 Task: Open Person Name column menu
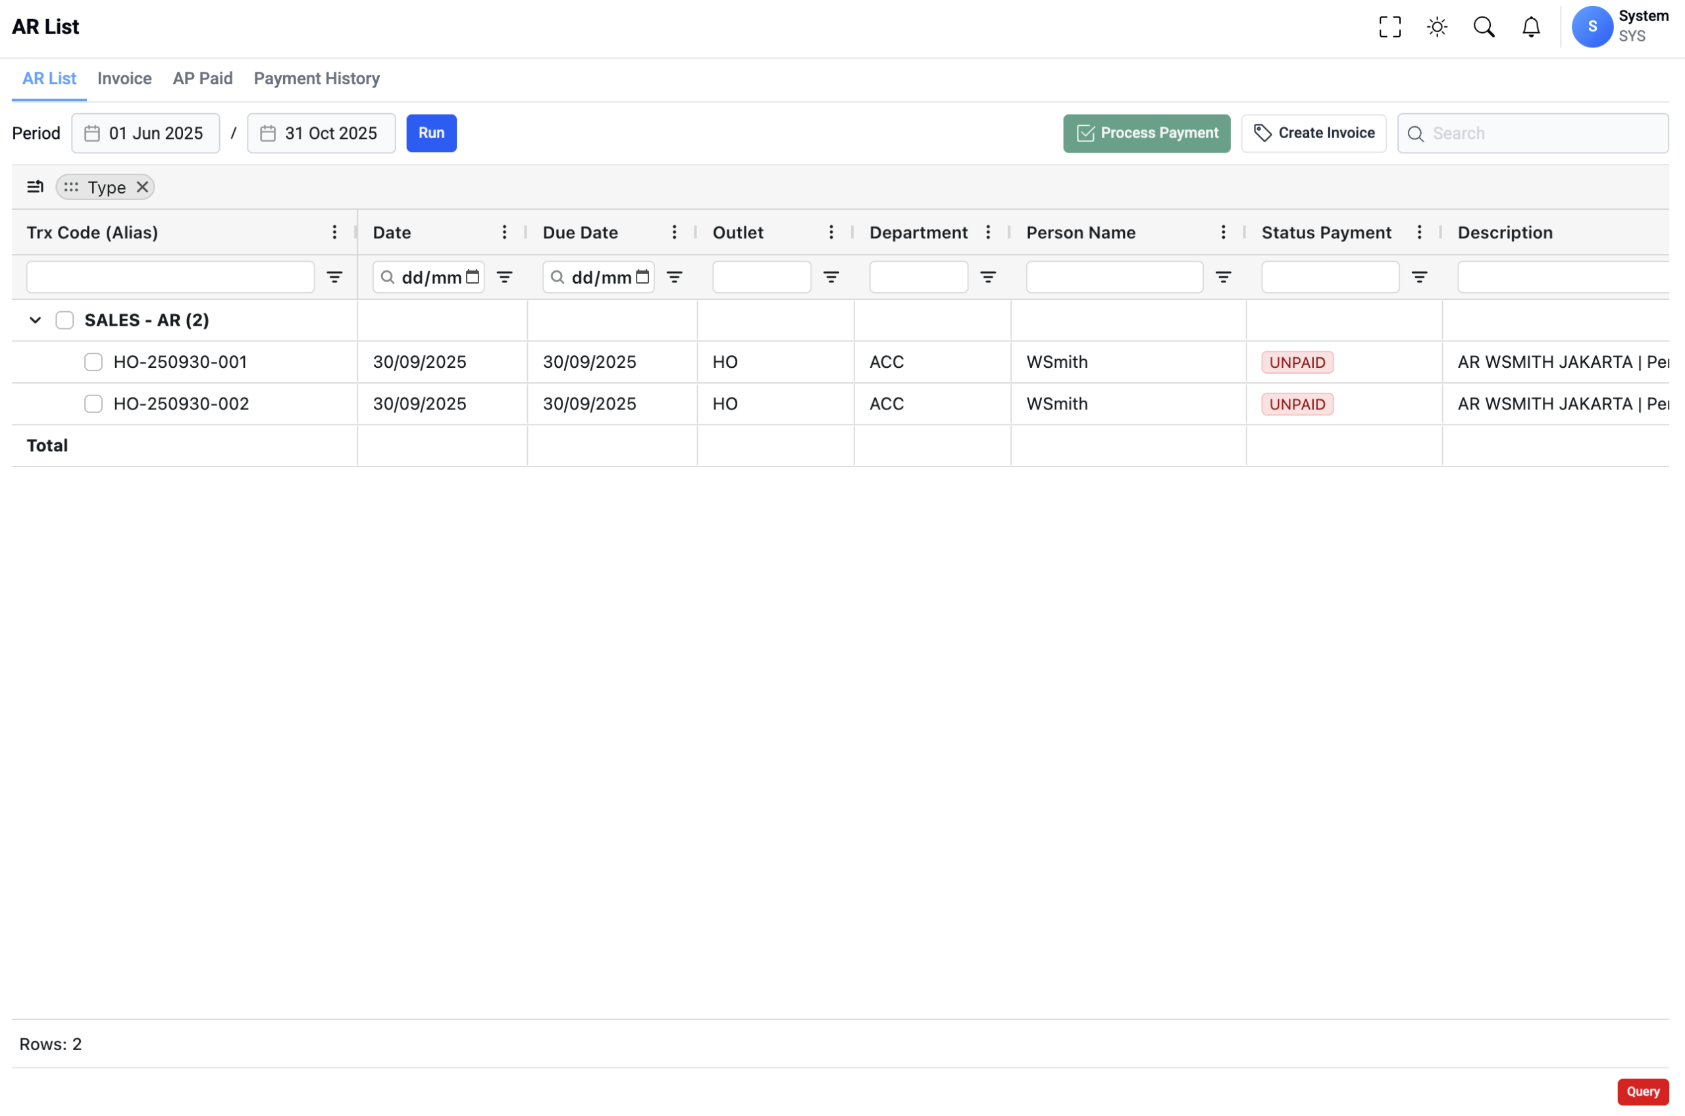coord(1223,233)
